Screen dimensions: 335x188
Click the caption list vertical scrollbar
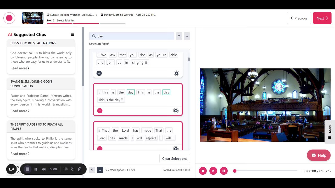point(189,59)
